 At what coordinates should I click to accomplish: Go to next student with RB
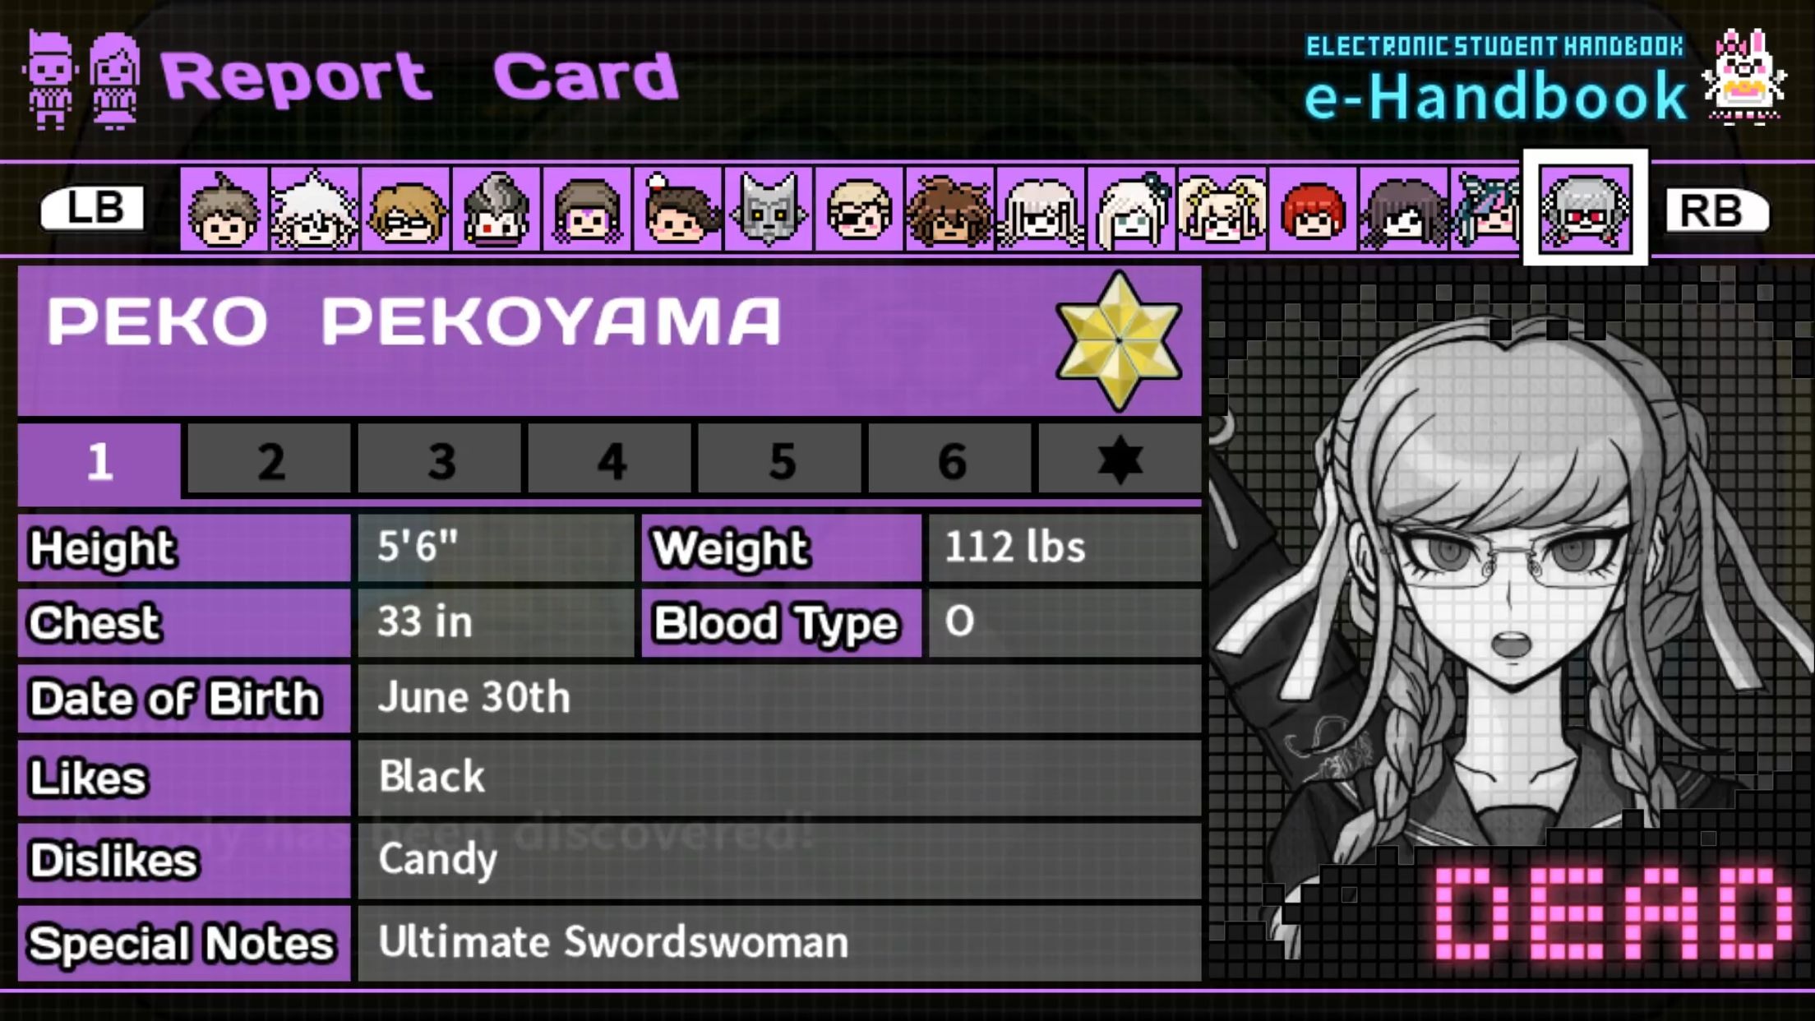tap(1716, 210)
